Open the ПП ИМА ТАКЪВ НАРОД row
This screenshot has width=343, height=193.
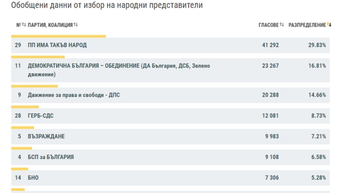[x=57, y=45]
